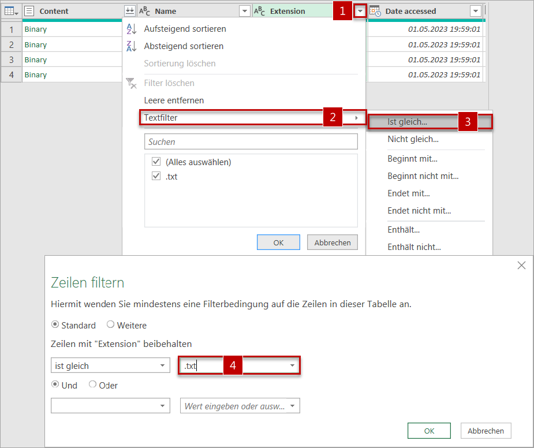Viewport: 534px width, 448px height.
Task: Open the Extension column filter dropdown
Action: click(x=360, y=11)
